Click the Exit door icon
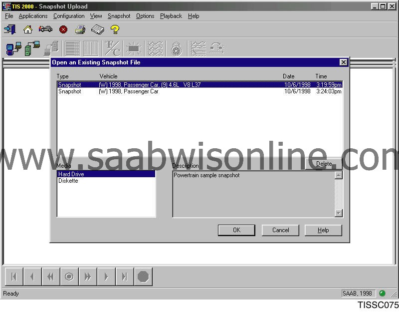Screen dimensions: 399x312 point(10,29)
